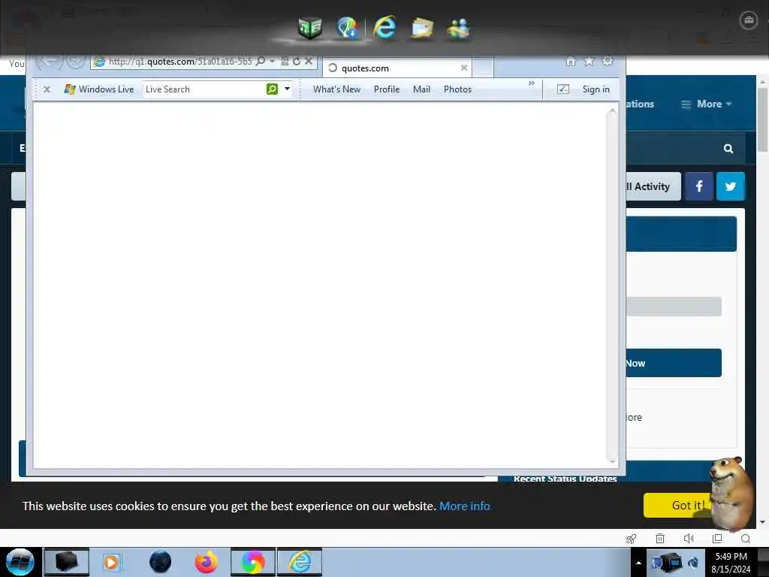The width and height of the screenshot is (769, 577).
Task: Share via the Twitter button
Action: pyautogui.click(x=731, y=186)
